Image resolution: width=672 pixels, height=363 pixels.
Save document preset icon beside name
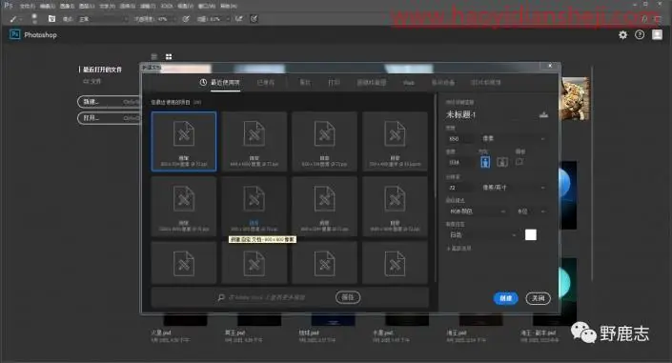coord(543,114)
